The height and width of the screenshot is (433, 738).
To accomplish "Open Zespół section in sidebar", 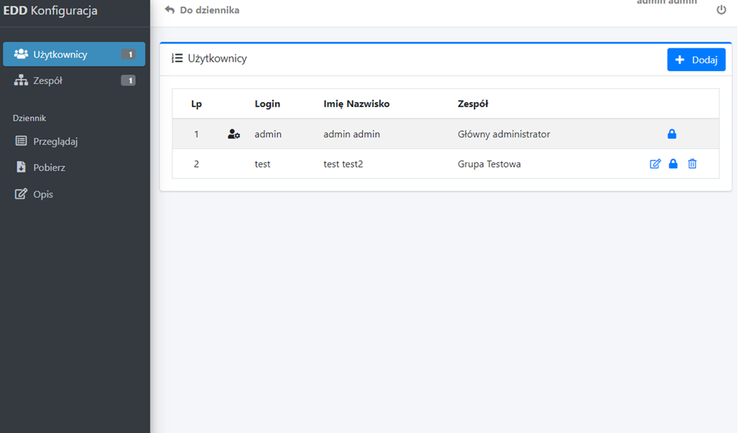I will (x=48, y=80).
